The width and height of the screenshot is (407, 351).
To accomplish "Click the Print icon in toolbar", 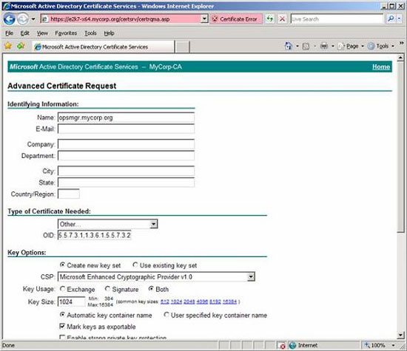I will pos(324,46).
